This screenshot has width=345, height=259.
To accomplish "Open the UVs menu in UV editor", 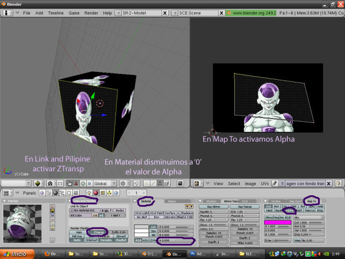I will point(264,183).
